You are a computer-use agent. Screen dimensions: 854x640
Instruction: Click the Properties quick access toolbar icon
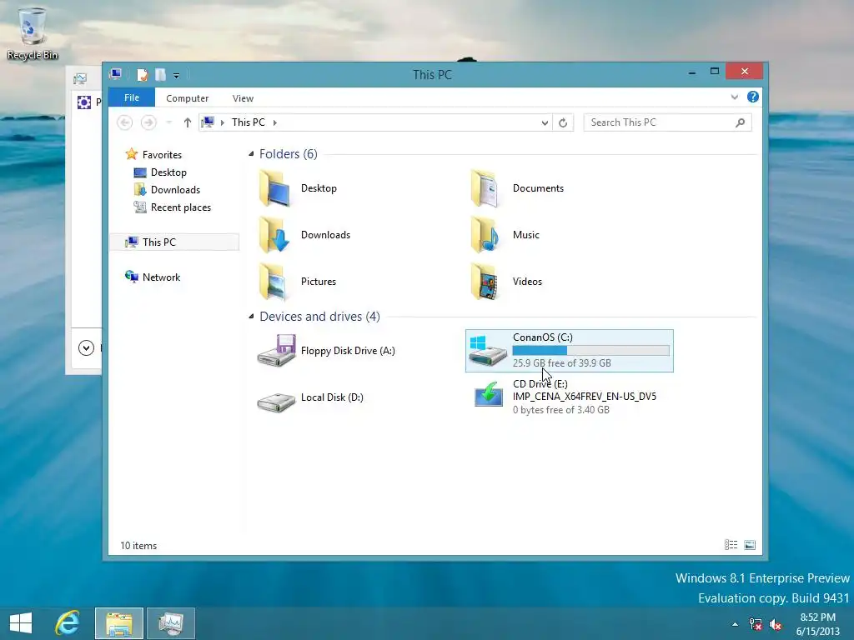pos(142,74)
